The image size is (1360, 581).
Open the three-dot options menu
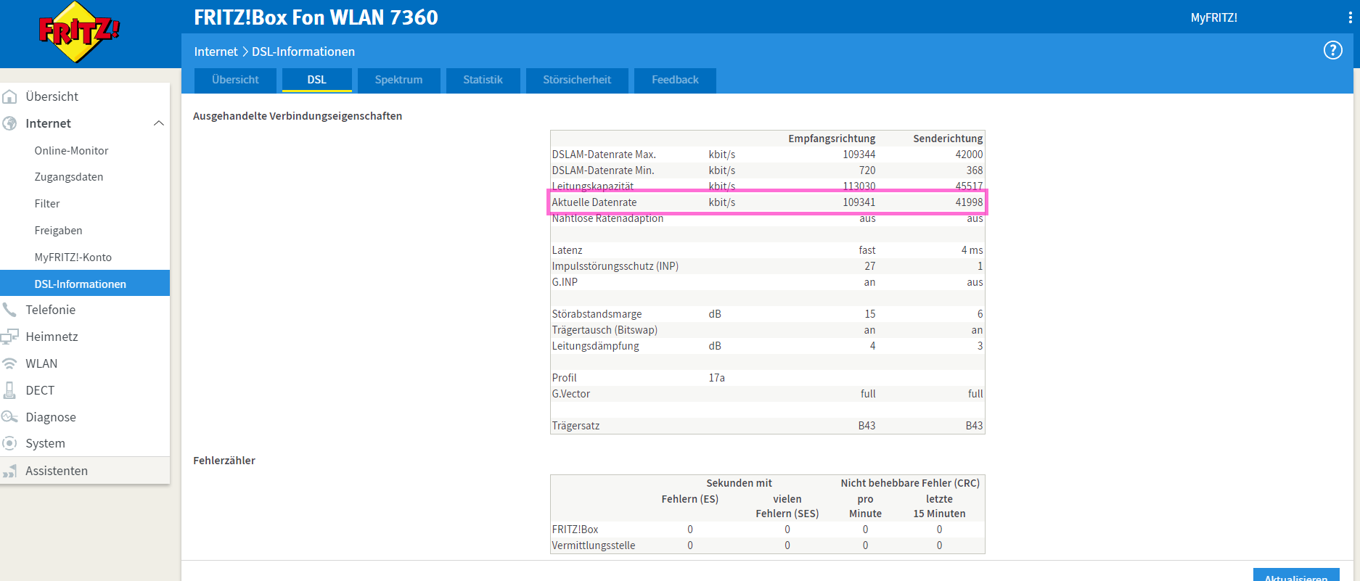pos(1350,17)
